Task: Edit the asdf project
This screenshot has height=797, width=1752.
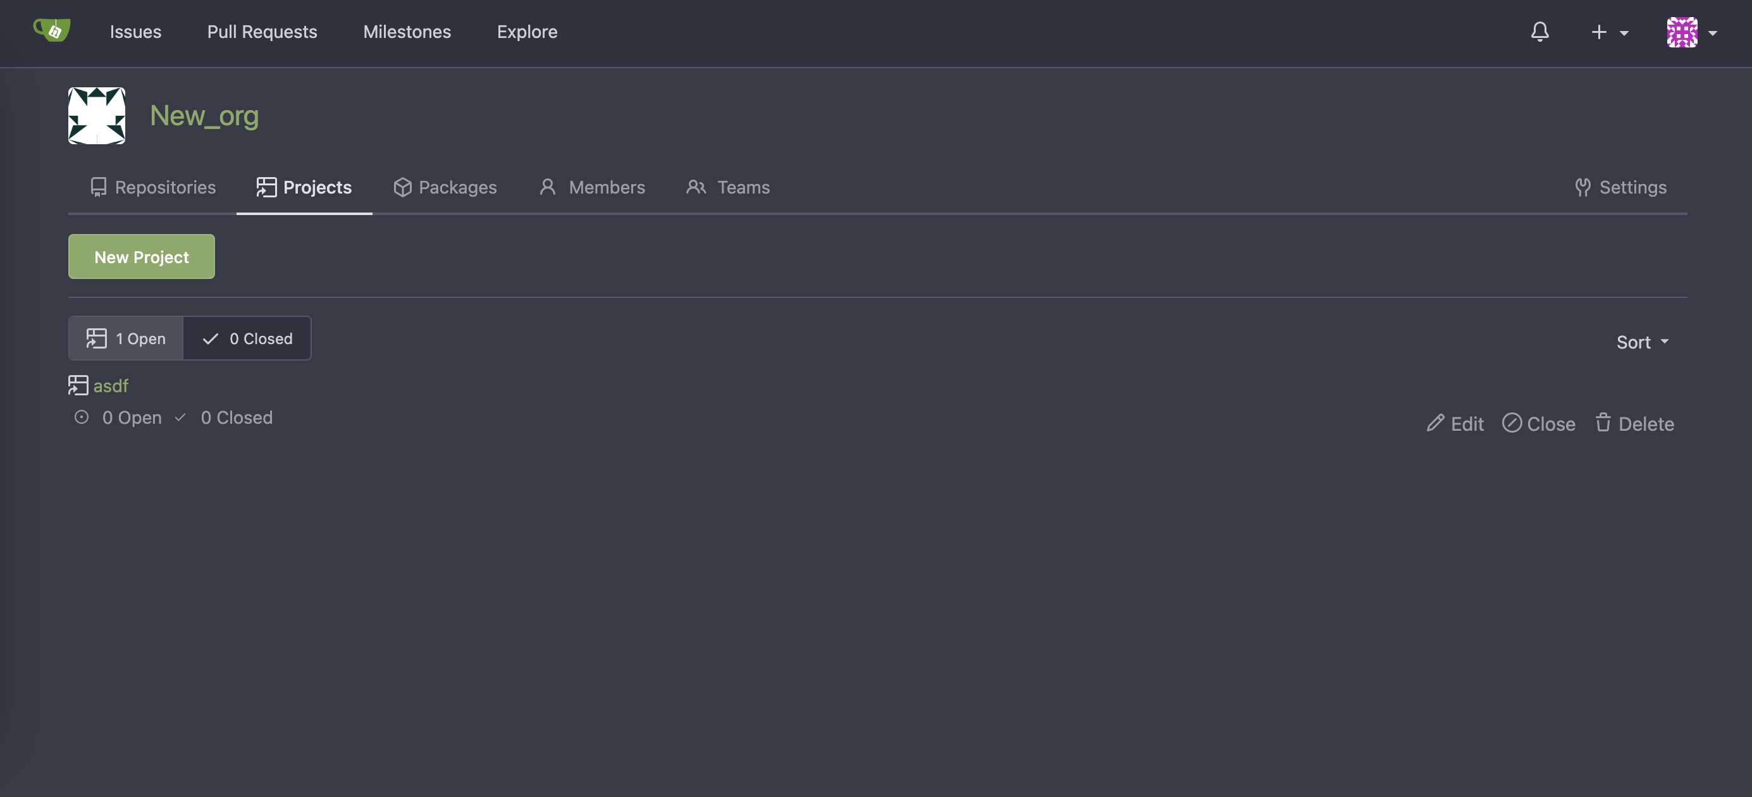Action: pyautogui.click(x=1455, y=424)
